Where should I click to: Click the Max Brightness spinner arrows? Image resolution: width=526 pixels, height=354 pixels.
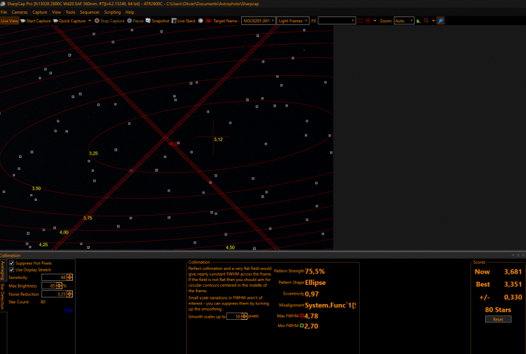click(x=59, y=286)
